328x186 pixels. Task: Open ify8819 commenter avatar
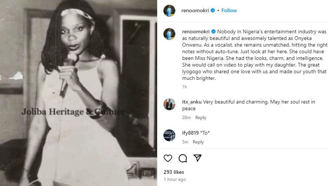pyautogui.click(x=169, y=135)
